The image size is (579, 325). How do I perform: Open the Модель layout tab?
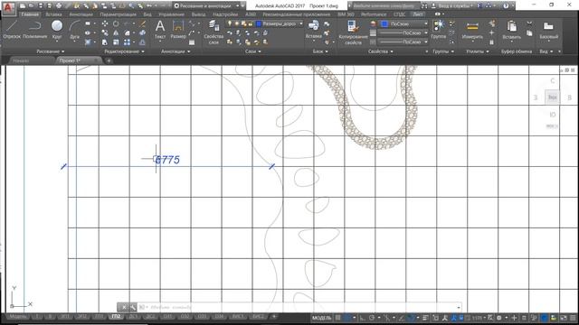18,317
